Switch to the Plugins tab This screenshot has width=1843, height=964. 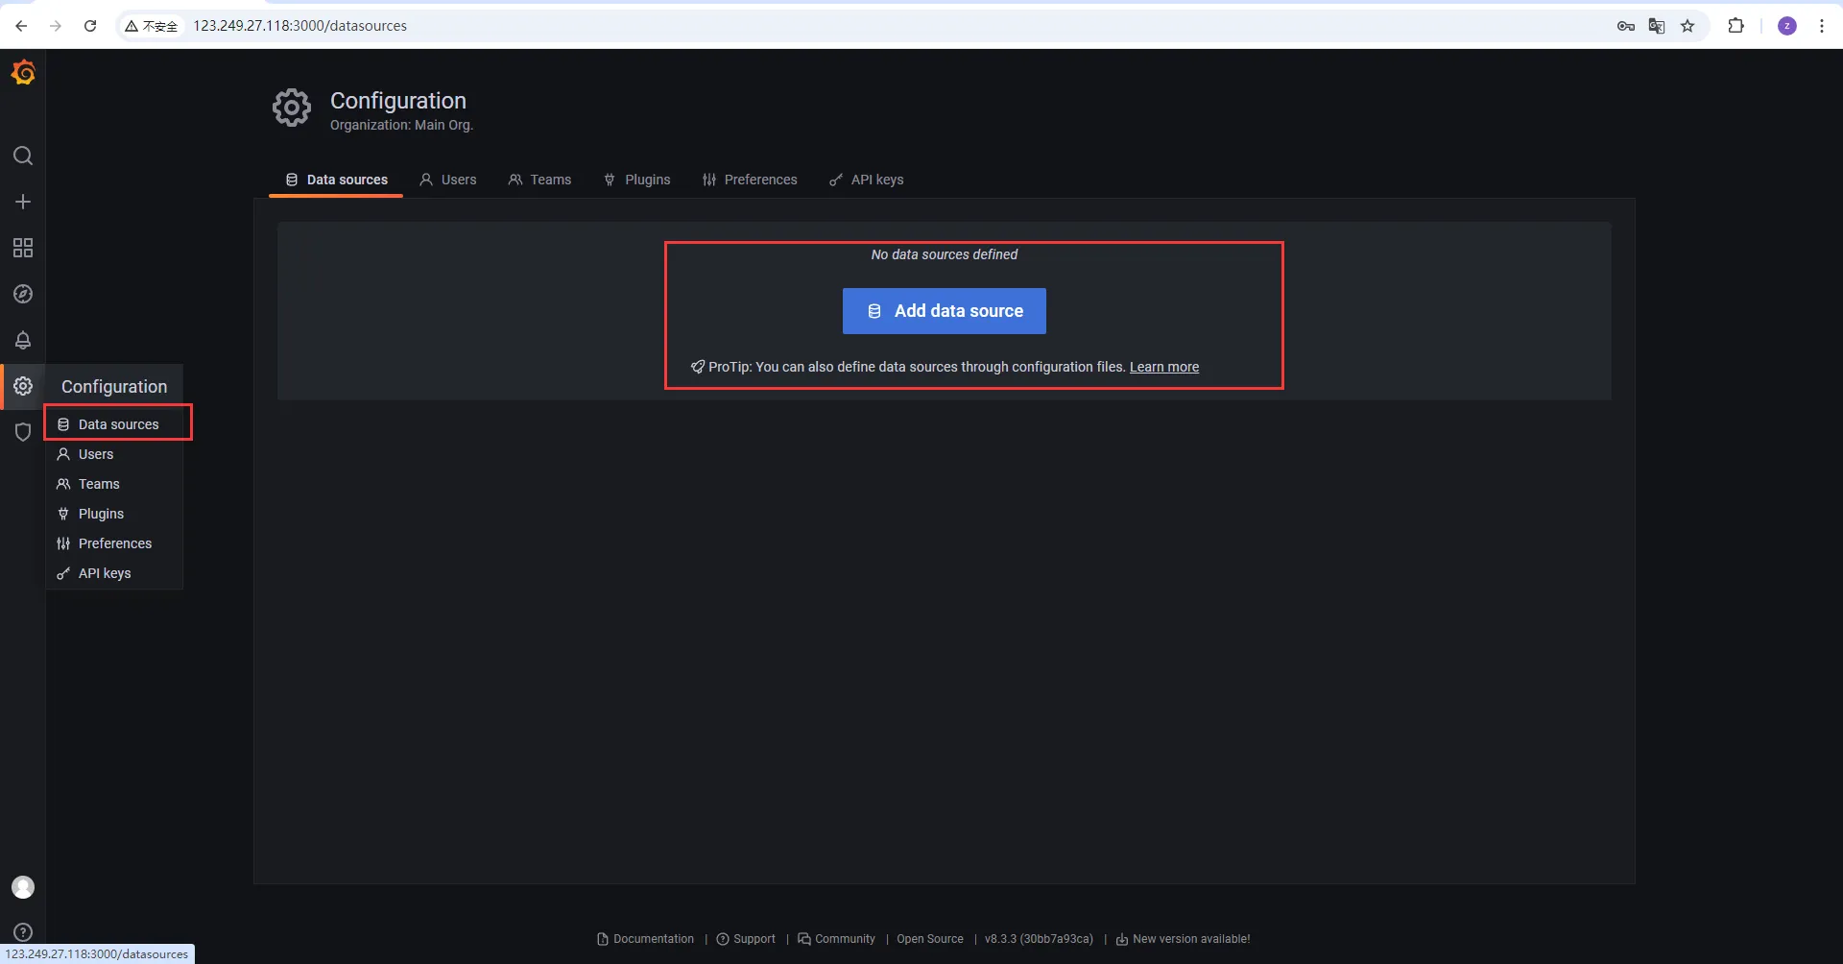point(636,180)
